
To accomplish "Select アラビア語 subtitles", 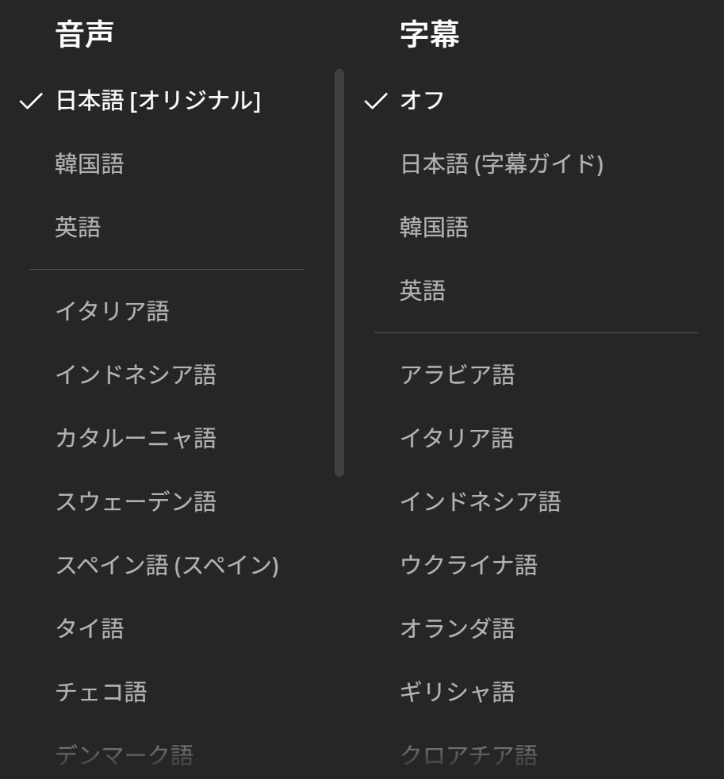I will [457, 374].
